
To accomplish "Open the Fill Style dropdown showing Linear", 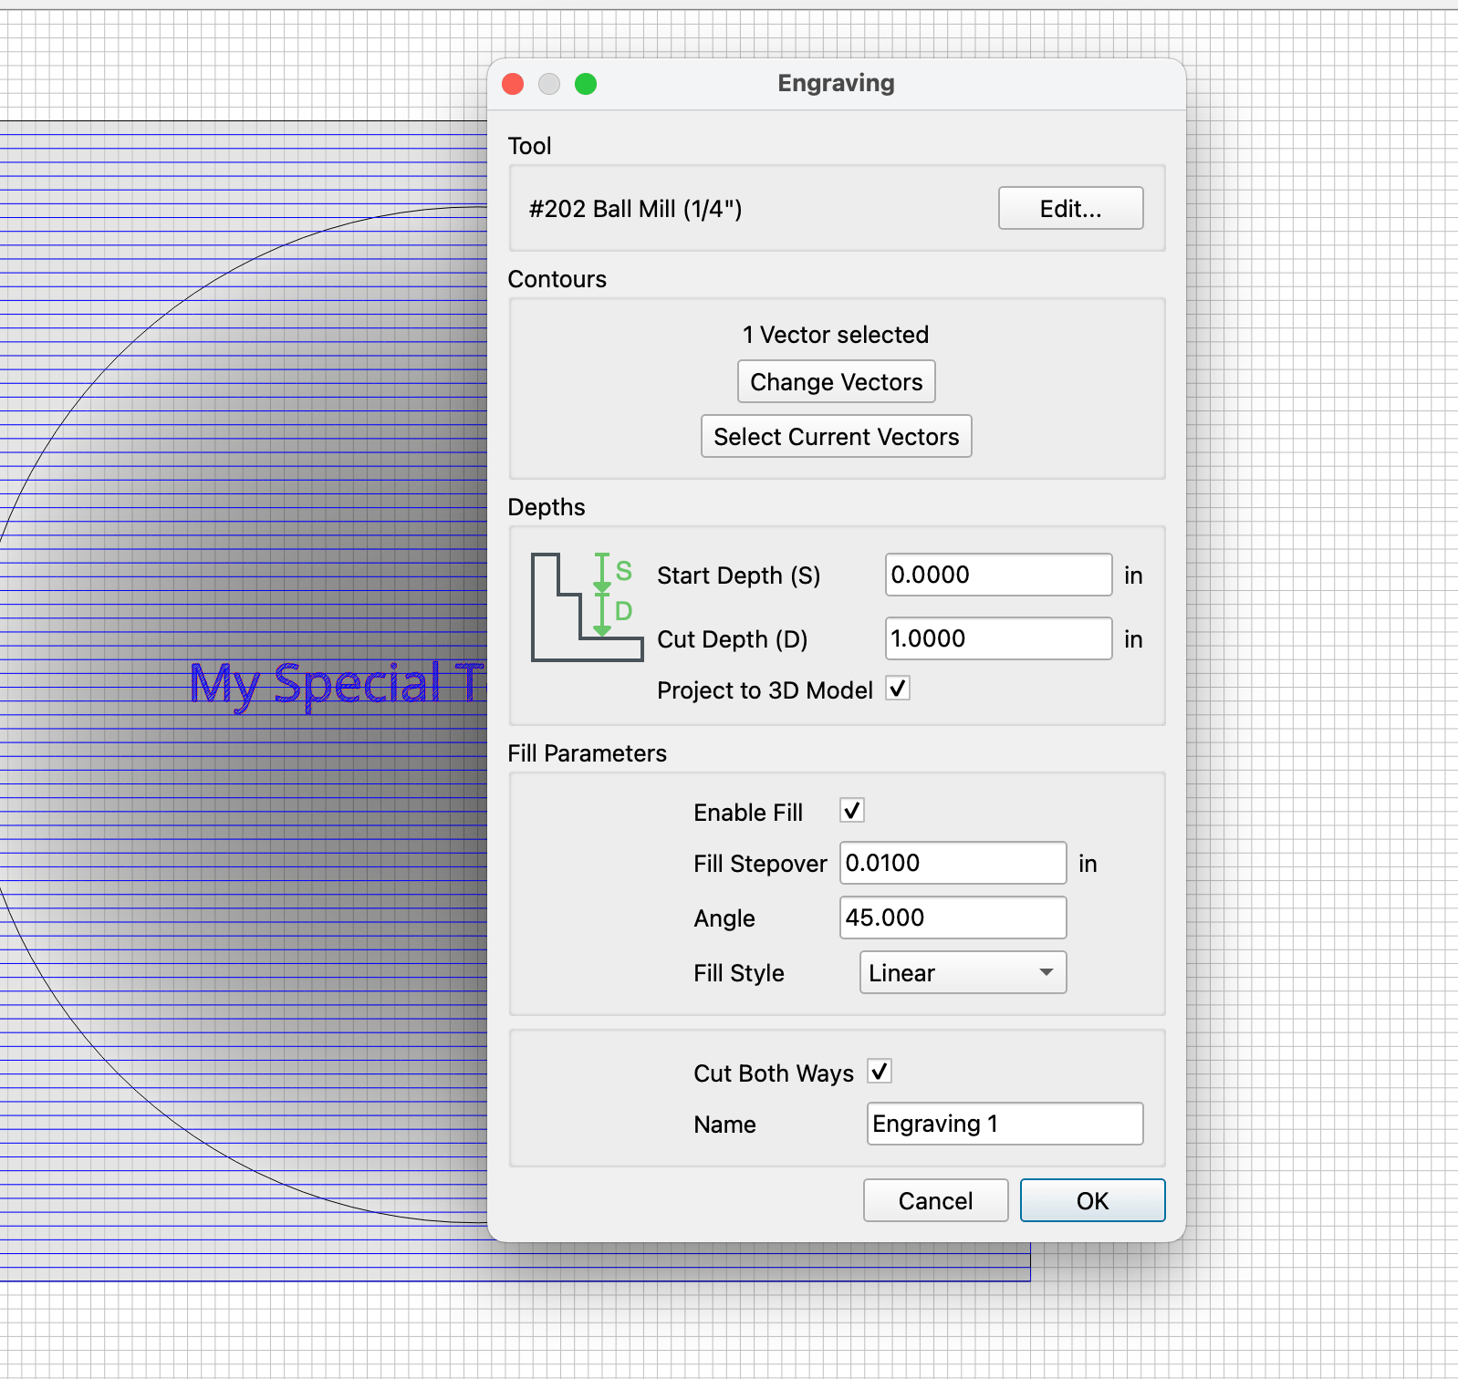I will (x=963, y=972).
